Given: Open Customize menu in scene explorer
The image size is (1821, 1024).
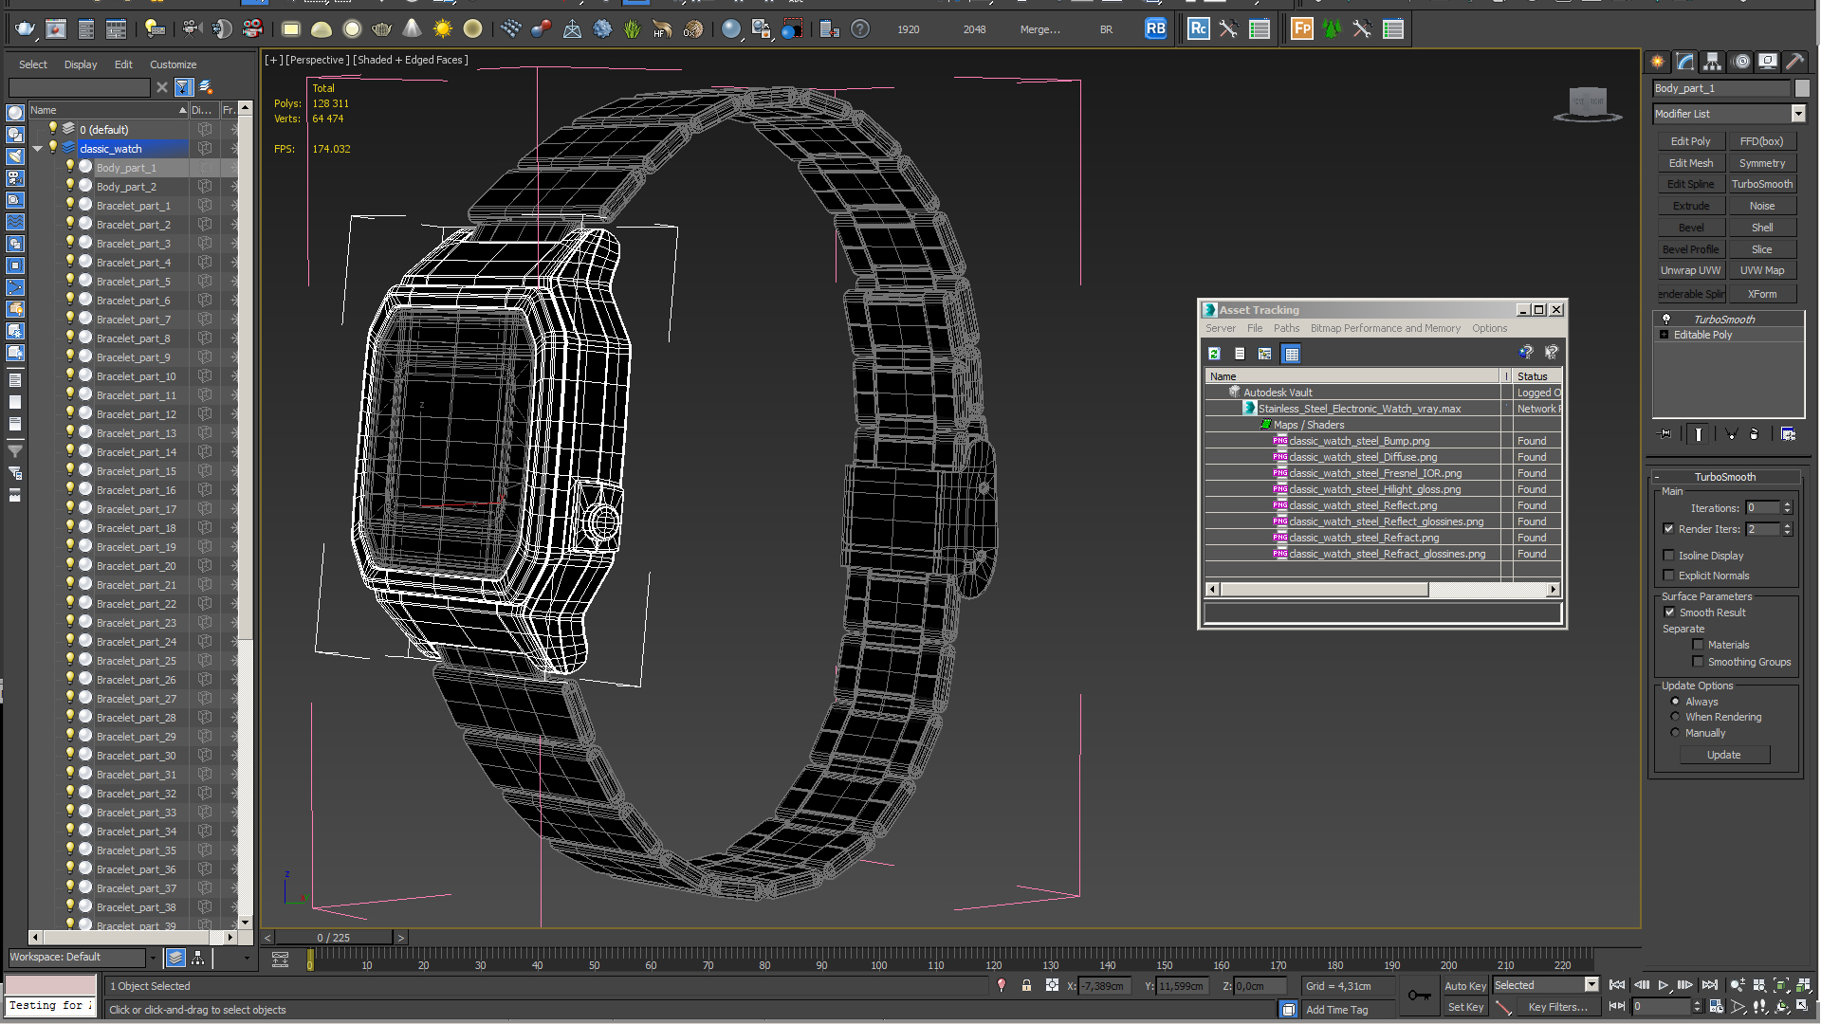Looking at the screenshot, I should click(x=173, y=64).
